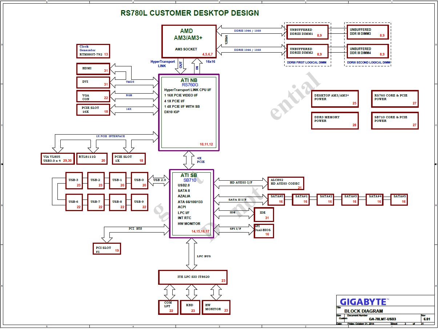Select the ITE LPC SIO IT8620 block
Image resolution: width=438 pixels, height=329 pixels.
[193, 277]
